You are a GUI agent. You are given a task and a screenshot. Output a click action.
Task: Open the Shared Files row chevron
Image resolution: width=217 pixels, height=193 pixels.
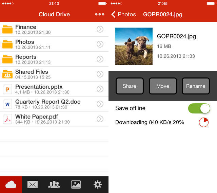pyautogui.click(x=100, y=74)
